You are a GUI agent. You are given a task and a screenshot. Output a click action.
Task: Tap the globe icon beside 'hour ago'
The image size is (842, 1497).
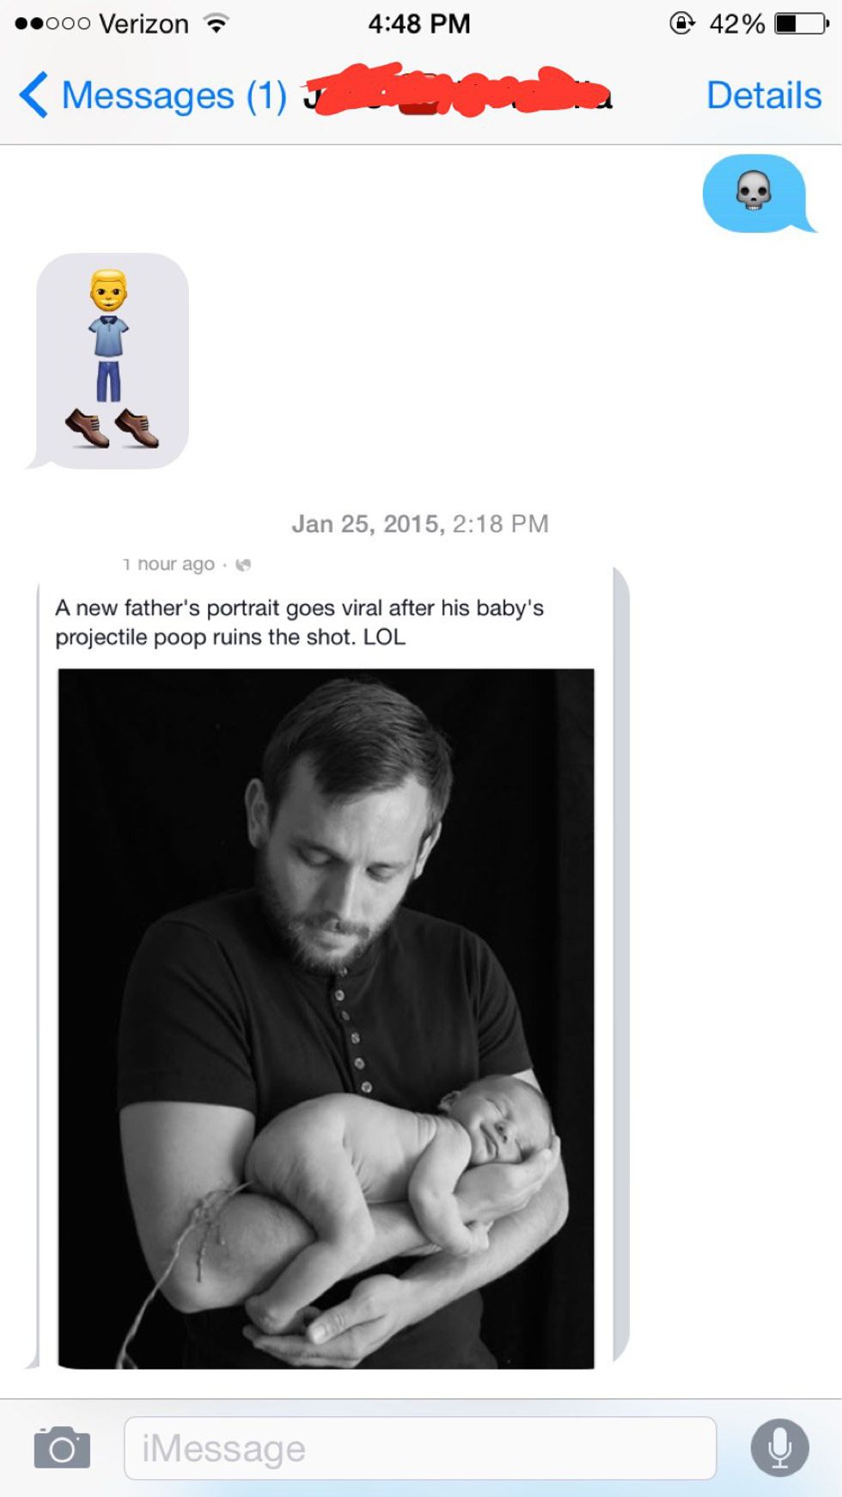tap(243, 565)
